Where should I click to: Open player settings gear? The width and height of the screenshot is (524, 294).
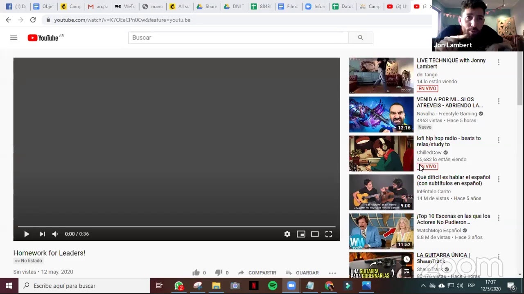[x=287, y=234]
